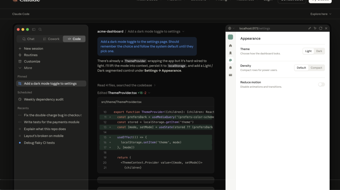Enable the Reduce motion switch
The width and height of the screenshot is (340, 190).
coord(321,84)
